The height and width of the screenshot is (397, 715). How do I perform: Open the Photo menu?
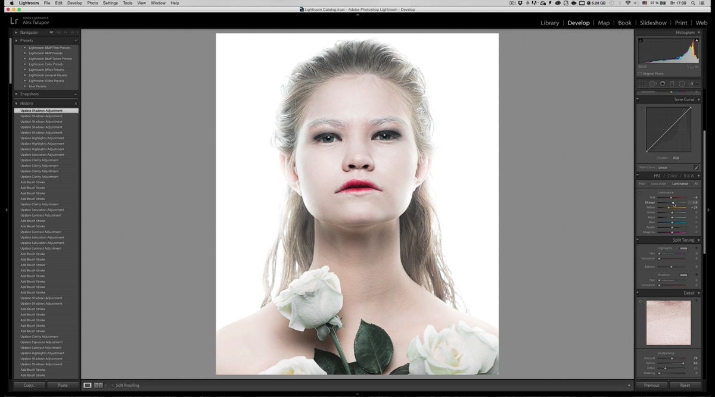(92, 3)
